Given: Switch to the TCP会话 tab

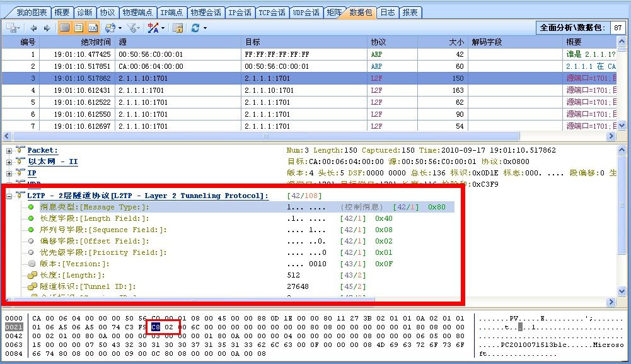Looking at the screenshot, I should point(272,12).
